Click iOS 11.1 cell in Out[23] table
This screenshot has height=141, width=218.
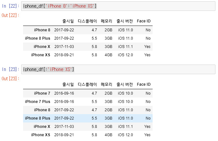tap(126, 127)
